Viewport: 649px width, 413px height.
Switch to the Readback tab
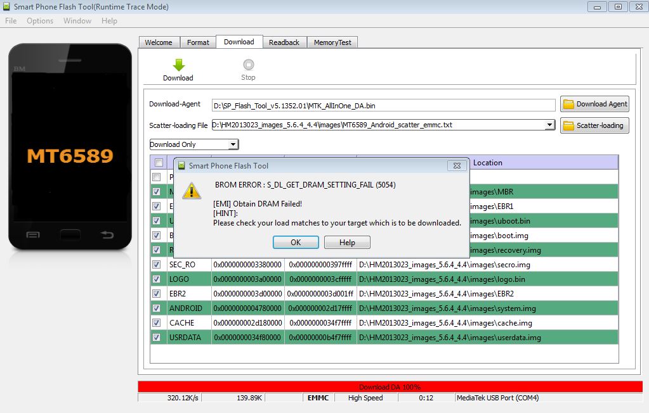click(284, 42)
